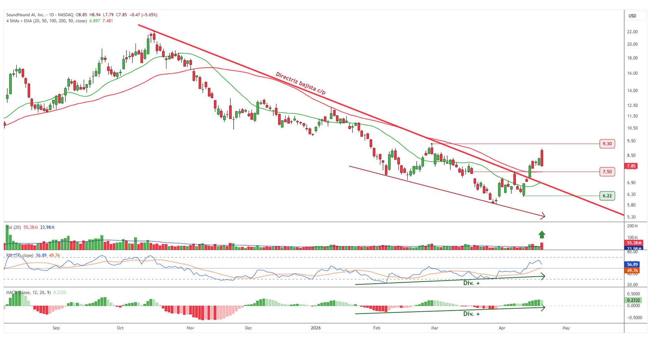Select the blue 56.89 RSI value tag
Image resolution: width=651 pixels, height=340 pixels.
pos(633,264)
